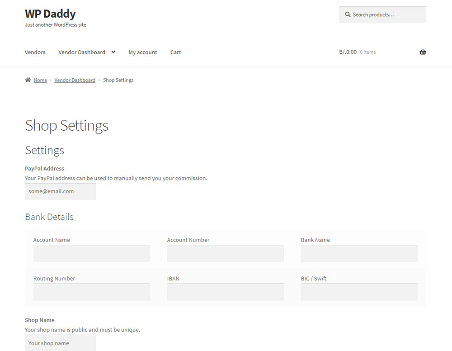Follow the Home breadcrumb link
The height and width of the screenshot is (351, 452).
[x=40, y=80]
